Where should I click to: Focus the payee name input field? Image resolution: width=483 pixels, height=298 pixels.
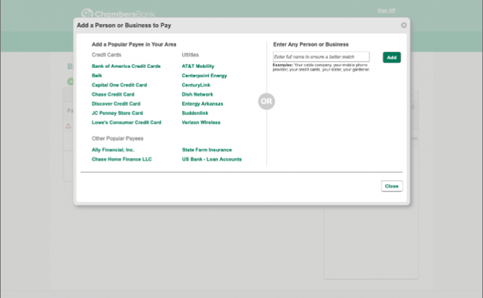point(321,57)
